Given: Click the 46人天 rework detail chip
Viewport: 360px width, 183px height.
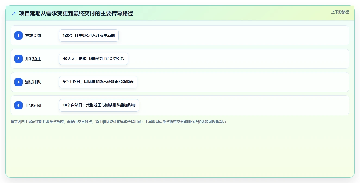Looking at the screenshot, I should click(93, 59).
